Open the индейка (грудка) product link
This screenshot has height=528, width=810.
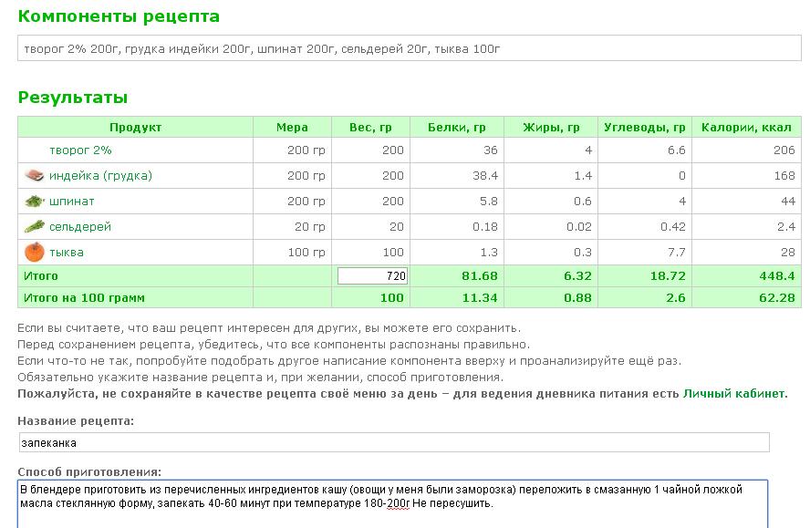pos(100,176)
